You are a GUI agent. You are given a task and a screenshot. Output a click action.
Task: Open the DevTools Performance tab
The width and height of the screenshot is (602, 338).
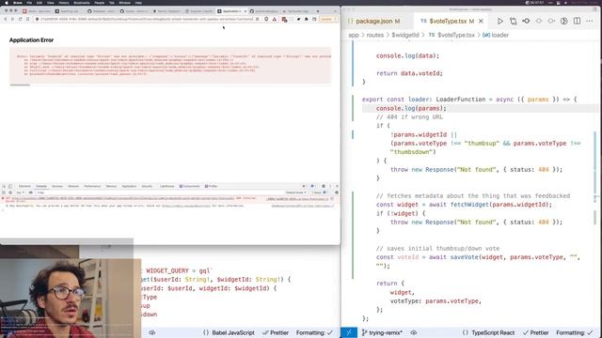[x=92, y=186]
